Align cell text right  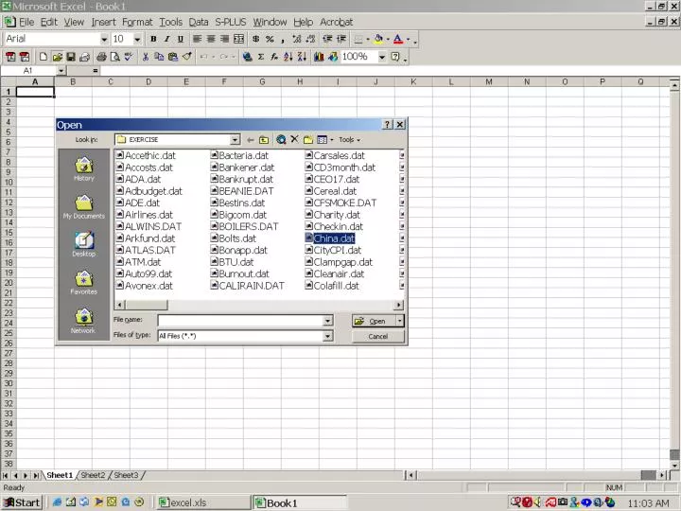point(224,39)
